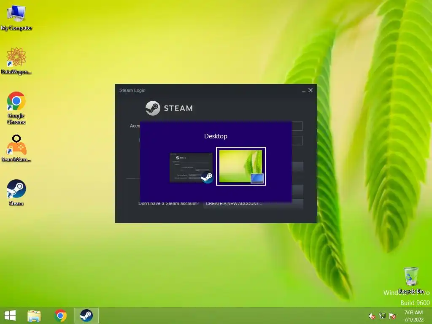Click the Steam account name input field
Viewport: 432px width, 324px height.
(x=297, y=126)
